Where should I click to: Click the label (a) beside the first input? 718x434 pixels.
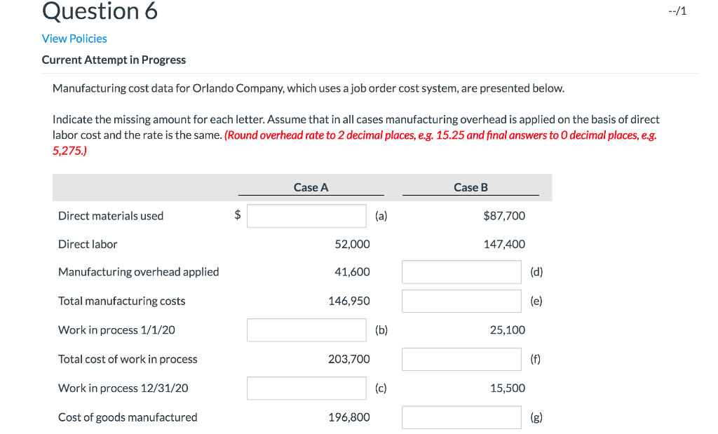(381, 216)
